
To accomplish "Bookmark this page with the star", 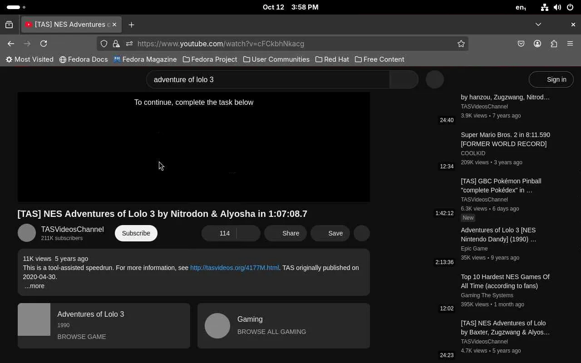I will tap(461, 44).
